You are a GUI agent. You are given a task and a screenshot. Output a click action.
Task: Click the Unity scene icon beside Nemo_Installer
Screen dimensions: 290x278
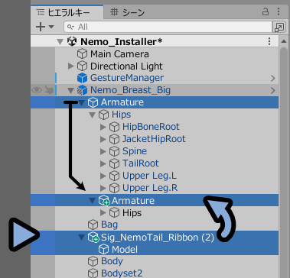point(73,42)
